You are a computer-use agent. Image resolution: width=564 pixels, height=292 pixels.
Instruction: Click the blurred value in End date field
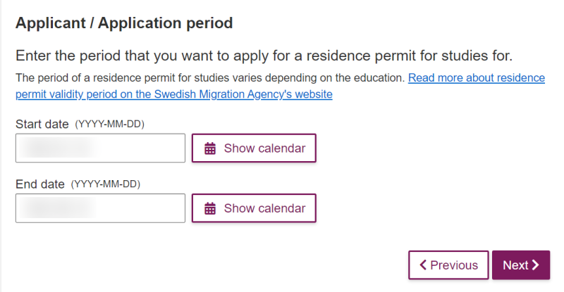point(58,208)
